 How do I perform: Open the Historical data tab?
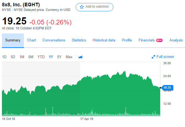(x=104, y=40)
